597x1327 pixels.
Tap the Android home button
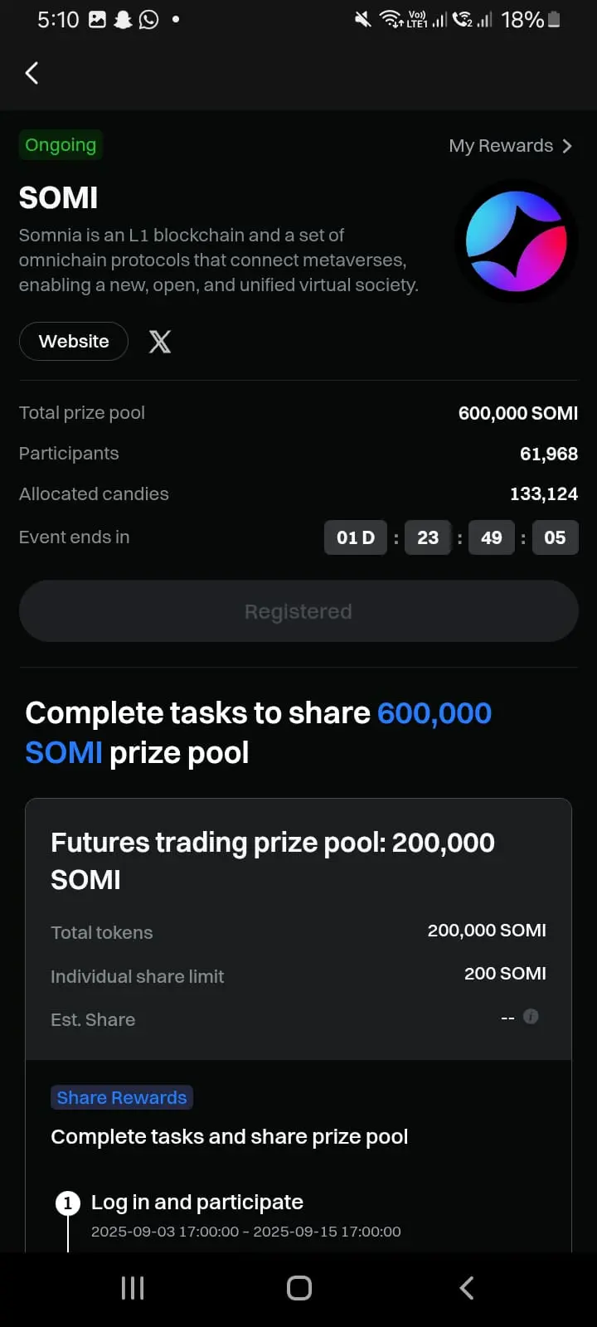pyautogui.click(x=299, y=1287)
